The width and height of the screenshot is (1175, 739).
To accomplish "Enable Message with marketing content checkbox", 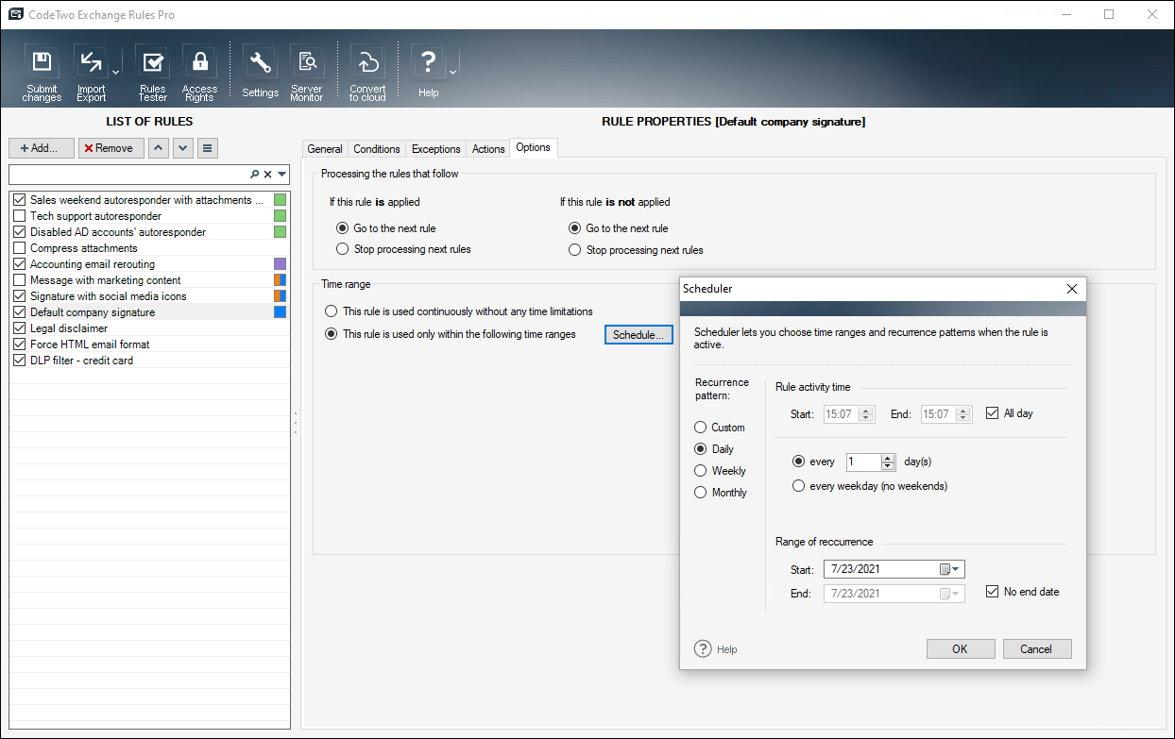I will 20,280.
